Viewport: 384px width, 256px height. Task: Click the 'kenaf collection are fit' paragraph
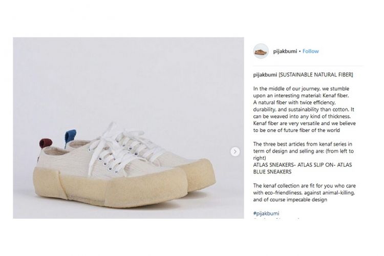pos(305,193)
